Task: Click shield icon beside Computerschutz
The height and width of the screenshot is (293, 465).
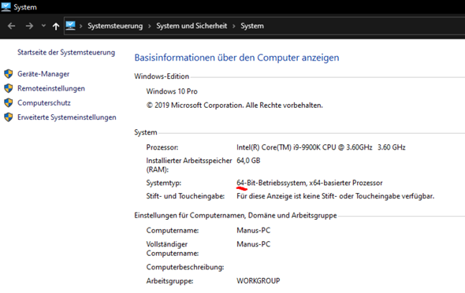Action: click(9, 103)
